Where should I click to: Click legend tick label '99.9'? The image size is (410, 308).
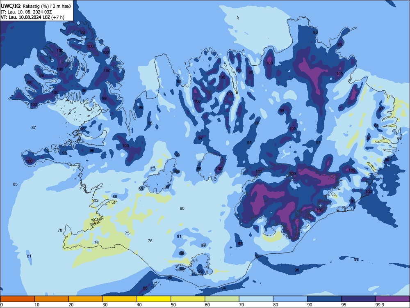point(379,305)
